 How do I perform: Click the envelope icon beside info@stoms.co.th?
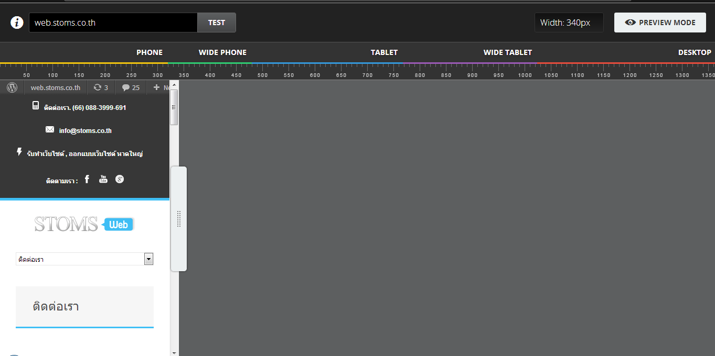[x=49, y=129]
